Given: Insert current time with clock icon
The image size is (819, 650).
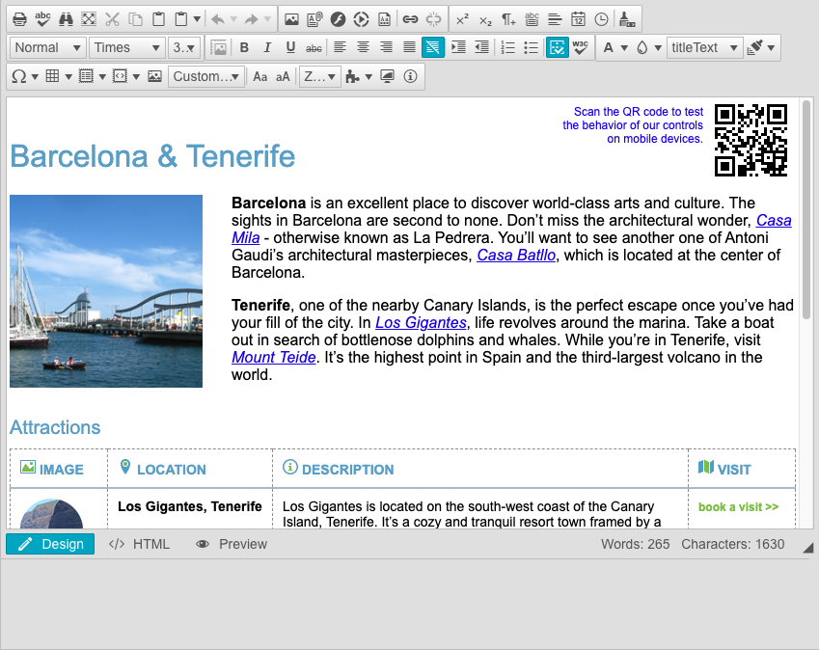Looking at the screenshot, I should [x=601, y=20].
